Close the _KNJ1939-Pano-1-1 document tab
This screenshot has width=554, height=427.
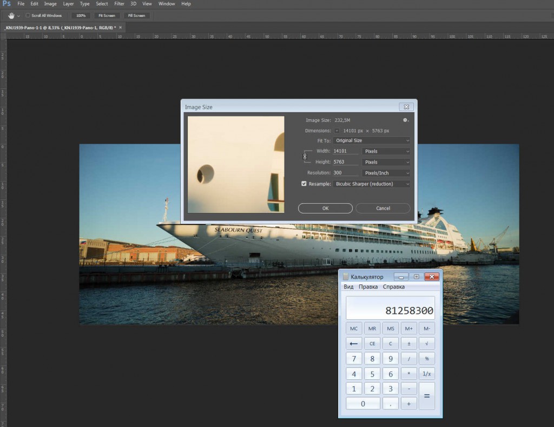coord(121,27)
